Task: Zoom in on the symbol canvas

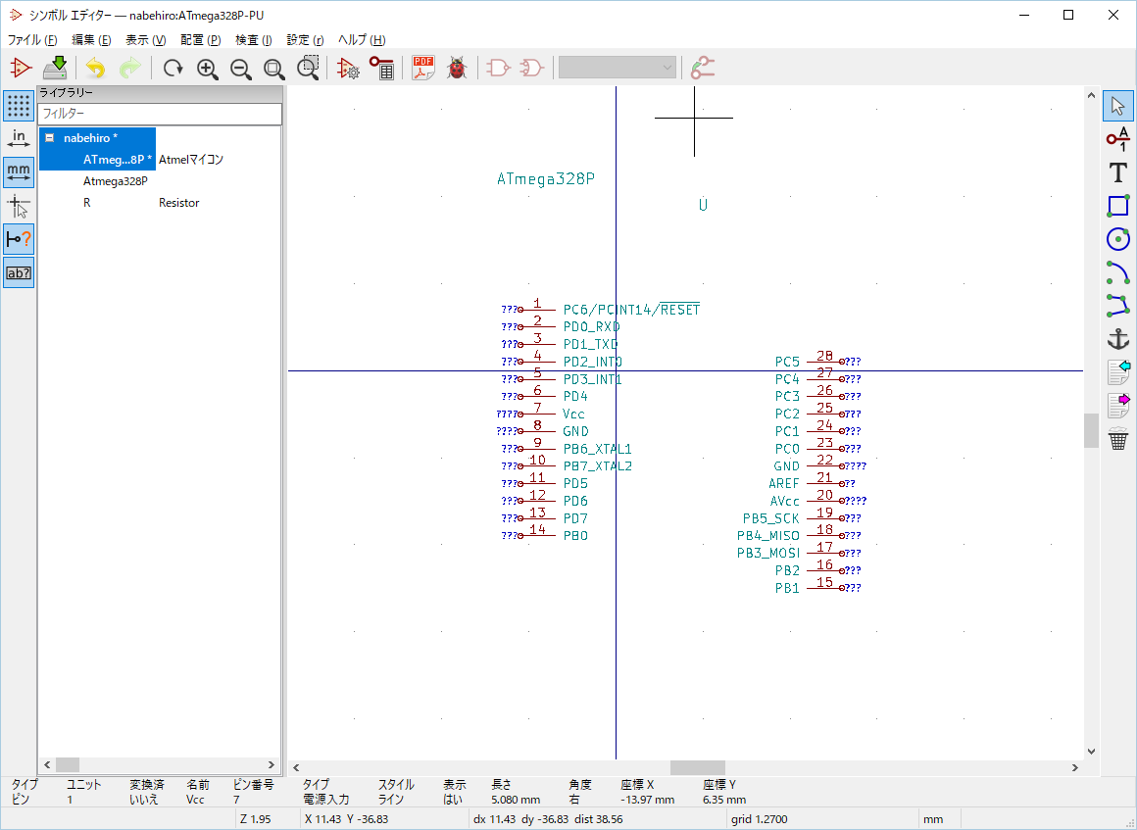Action: 208,69
